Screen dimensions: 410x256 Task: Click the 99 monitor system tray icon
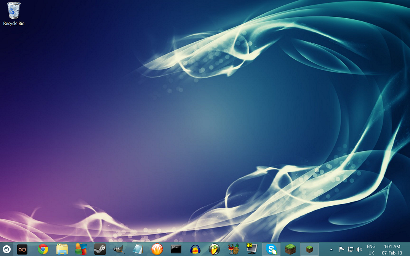tap(251, 250)
